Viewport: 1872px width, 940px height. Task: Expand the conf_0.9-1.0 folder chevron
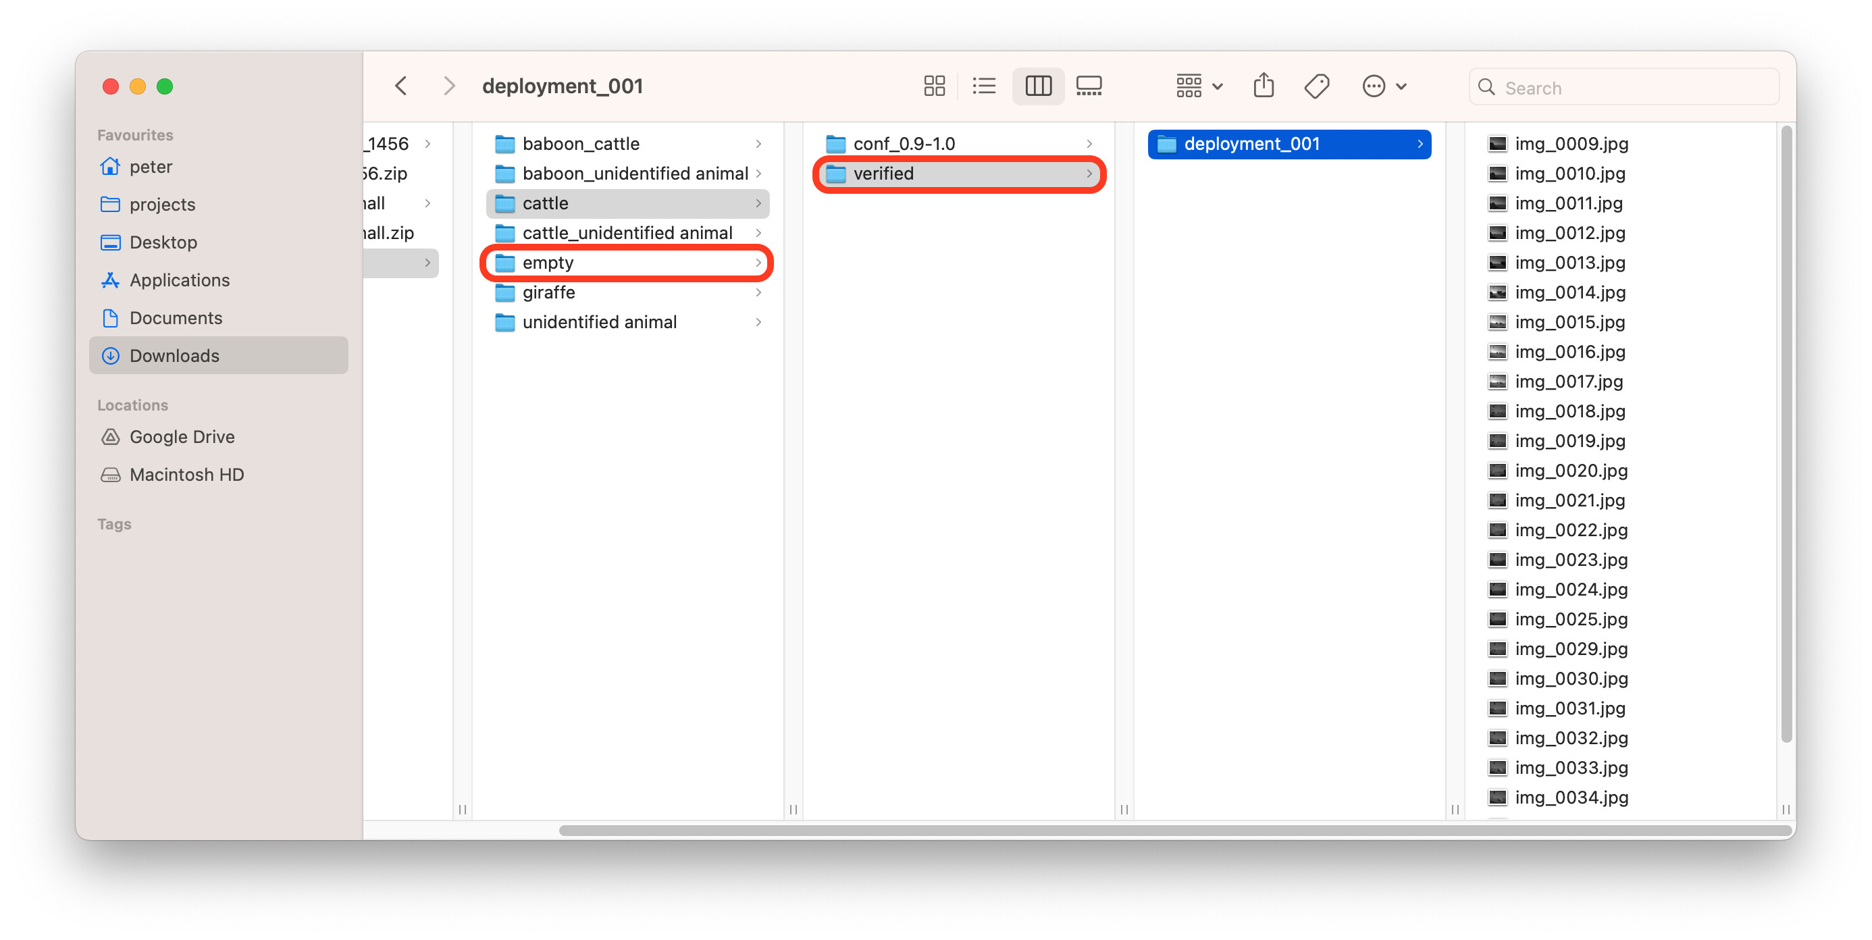(1089, 144)
